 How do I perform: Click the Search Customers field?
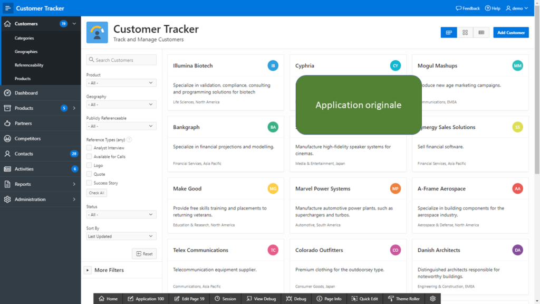coord(121,60)
